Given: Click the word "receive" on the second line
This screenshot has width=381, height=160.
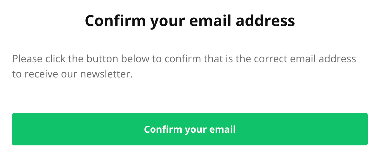Looking at the screenshot, I should tap(41, 74).
